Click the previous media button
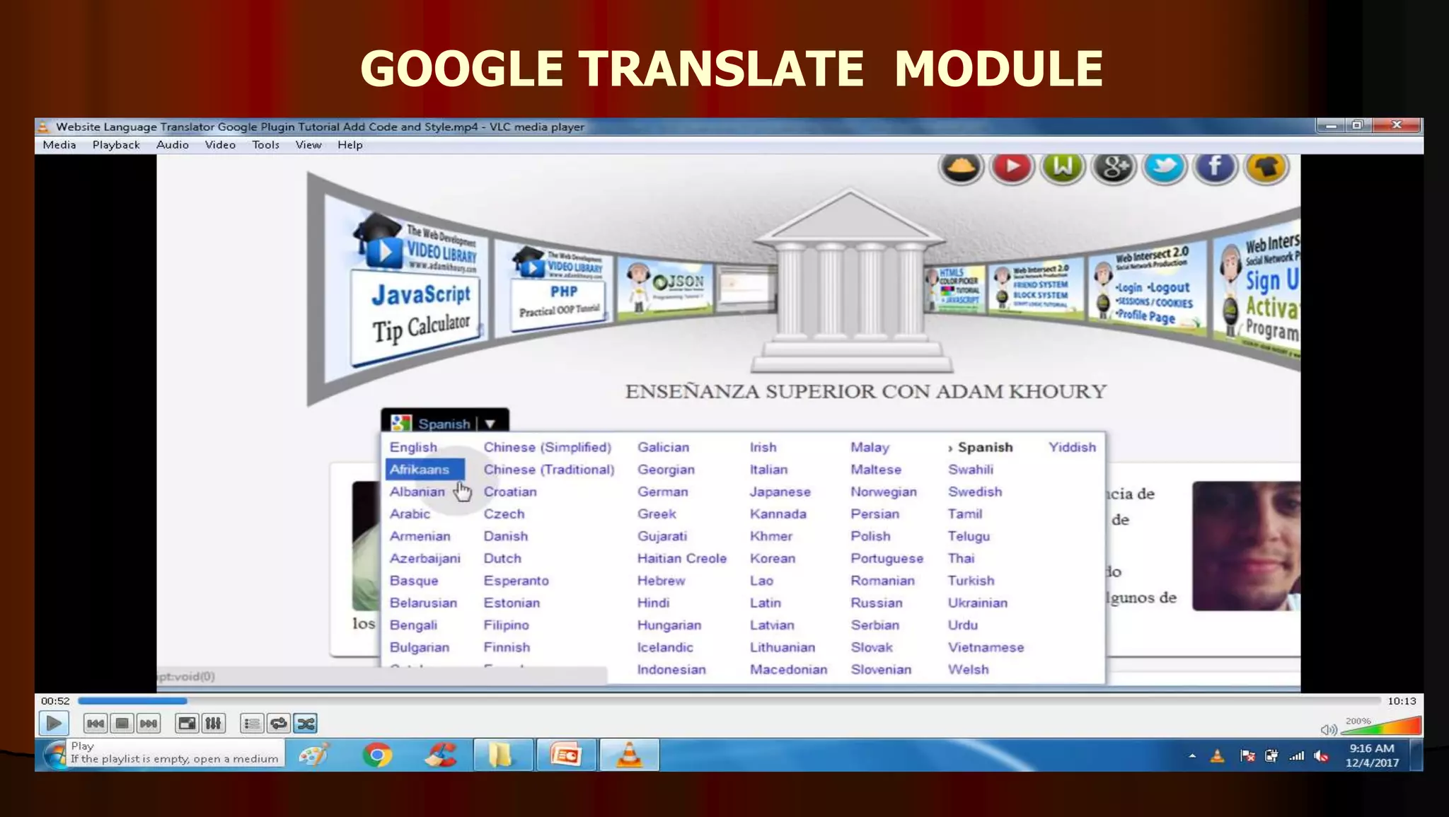1449x817 pixels. (x=96, y=723)
